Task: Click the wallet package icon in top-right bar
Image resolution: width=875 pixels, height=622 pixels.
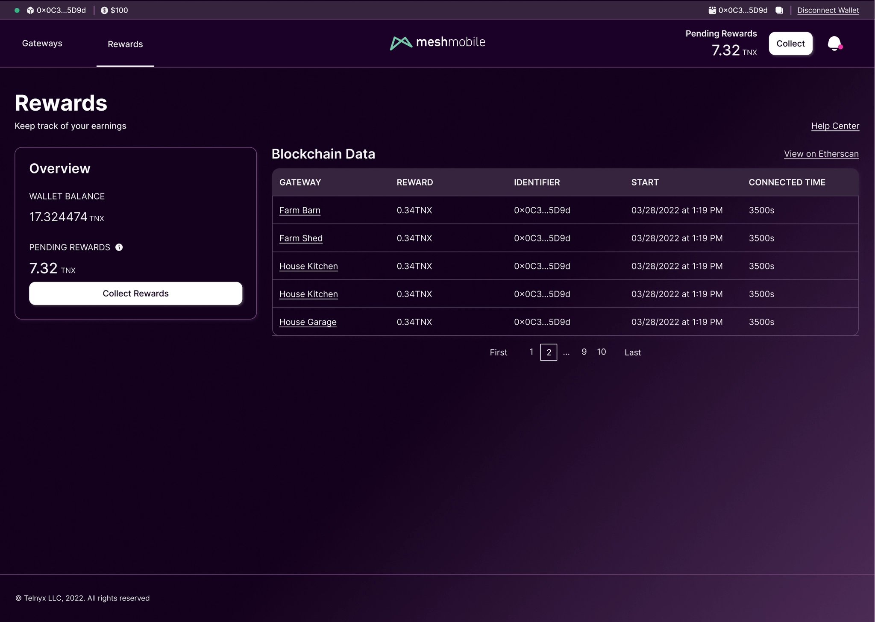Action: (711, 10)
